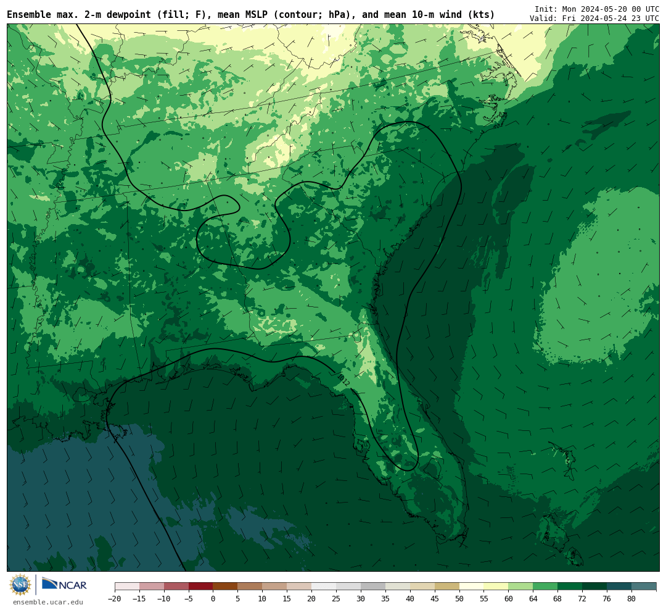Click the 15 colorbar tick label
This screenshot has height=610, width=666.
[x=287, y=599]
